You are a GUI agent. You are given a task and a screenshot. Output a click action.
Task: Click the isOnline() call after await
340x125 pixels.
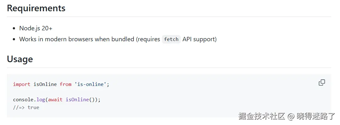coord(79,100)
